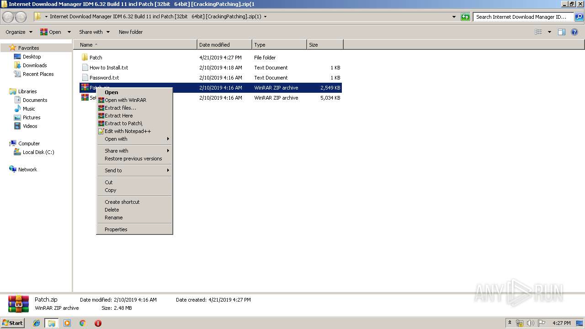Click the Action Center flag tray icon

point(541,323)
